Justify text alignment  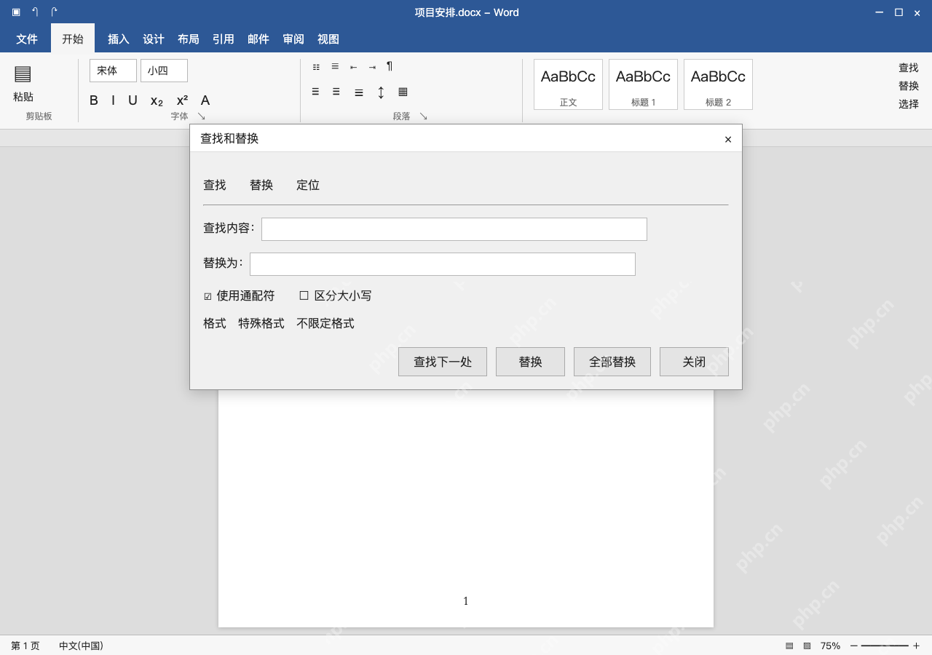pyautogui.click(x=359, y=92)
